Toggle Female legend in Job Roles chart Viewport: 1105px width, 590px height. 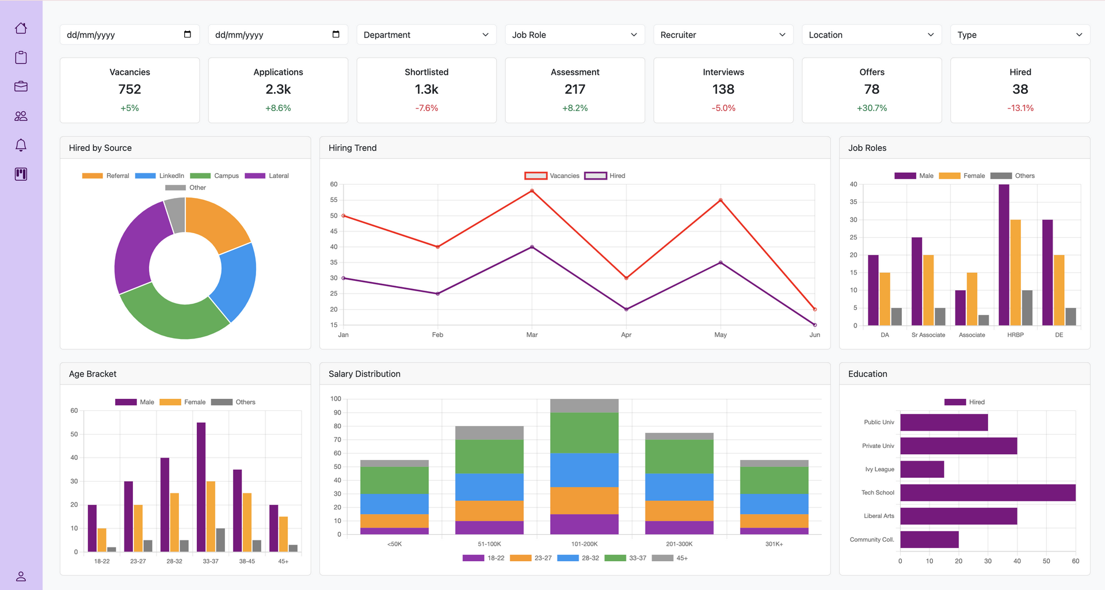pos(962,176)
